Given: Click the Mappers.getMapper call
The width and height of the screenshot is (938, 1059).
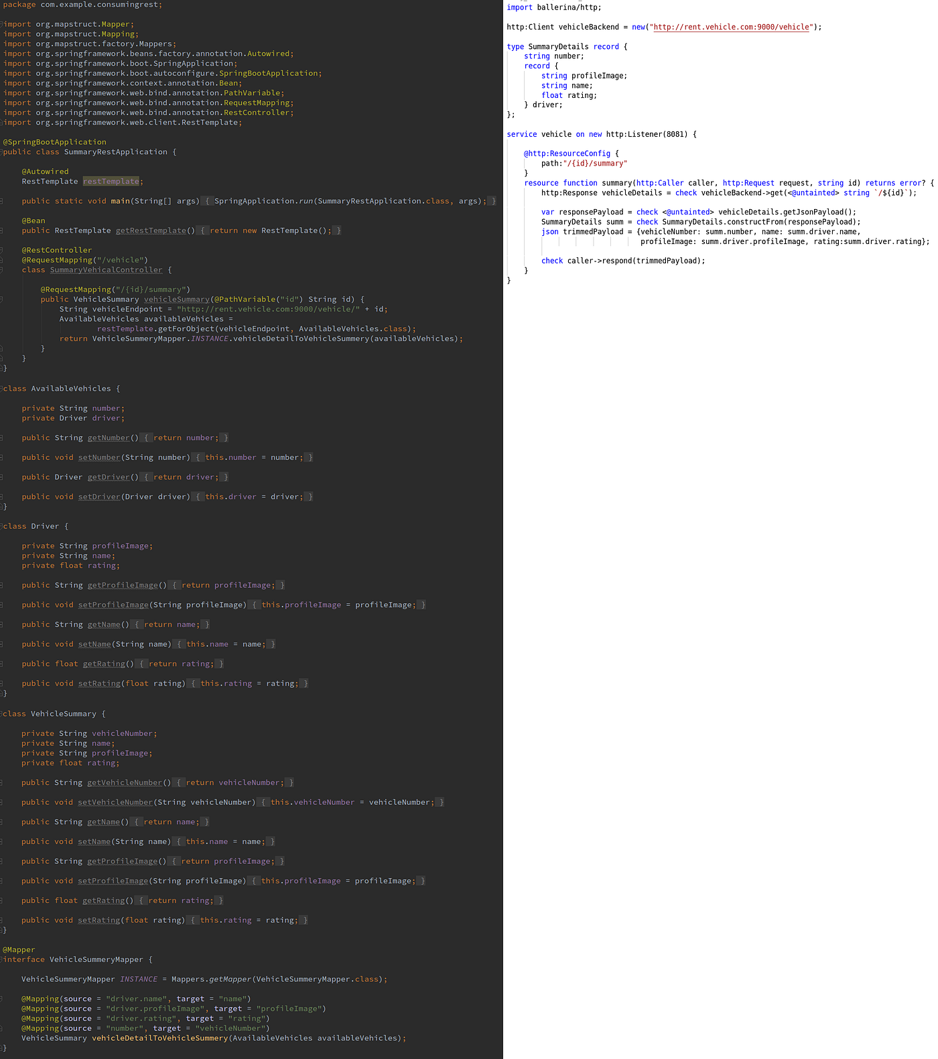Looking at the screenshot, I should (x=279, y=979).
